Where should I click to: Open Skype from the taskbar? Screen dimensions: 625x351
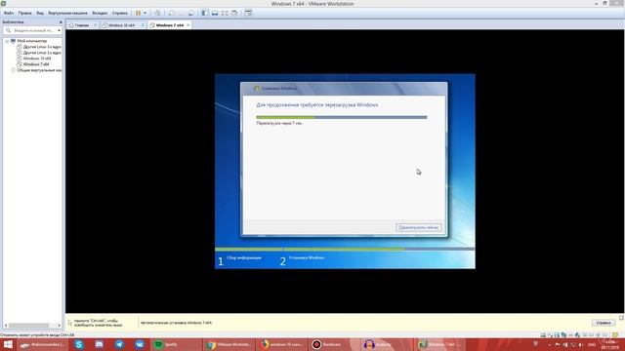tap(79, 344)
